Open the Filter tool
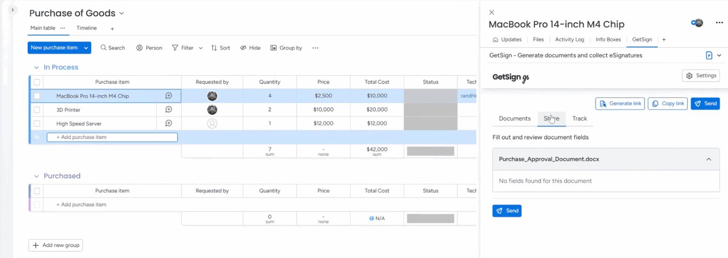728x258 pixels. point(182,48)
